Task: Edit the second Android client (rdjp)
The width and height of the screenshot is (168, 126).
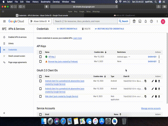Action: click(x=153, y=89)
